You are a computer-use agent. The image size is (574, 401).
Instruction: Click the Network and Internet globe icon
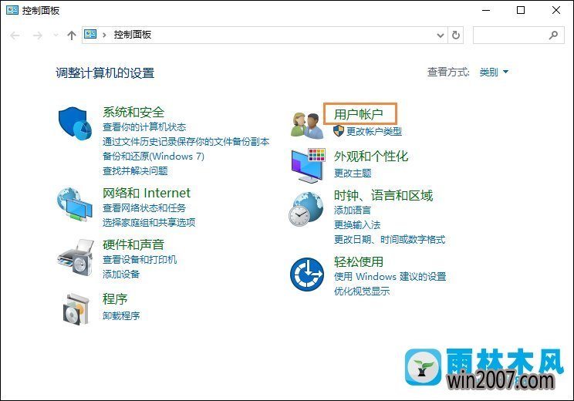coord(75,204)
